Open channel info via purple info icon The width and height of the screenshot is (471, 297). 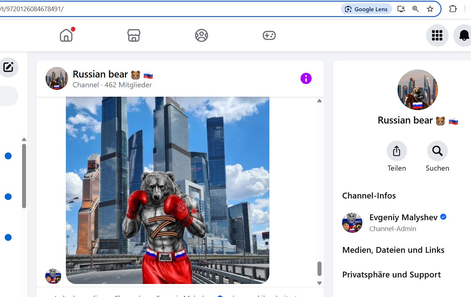306,78
